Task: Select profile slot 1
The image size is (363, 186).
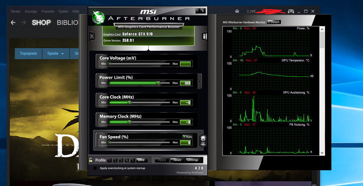Action: (x=110, y=160)
